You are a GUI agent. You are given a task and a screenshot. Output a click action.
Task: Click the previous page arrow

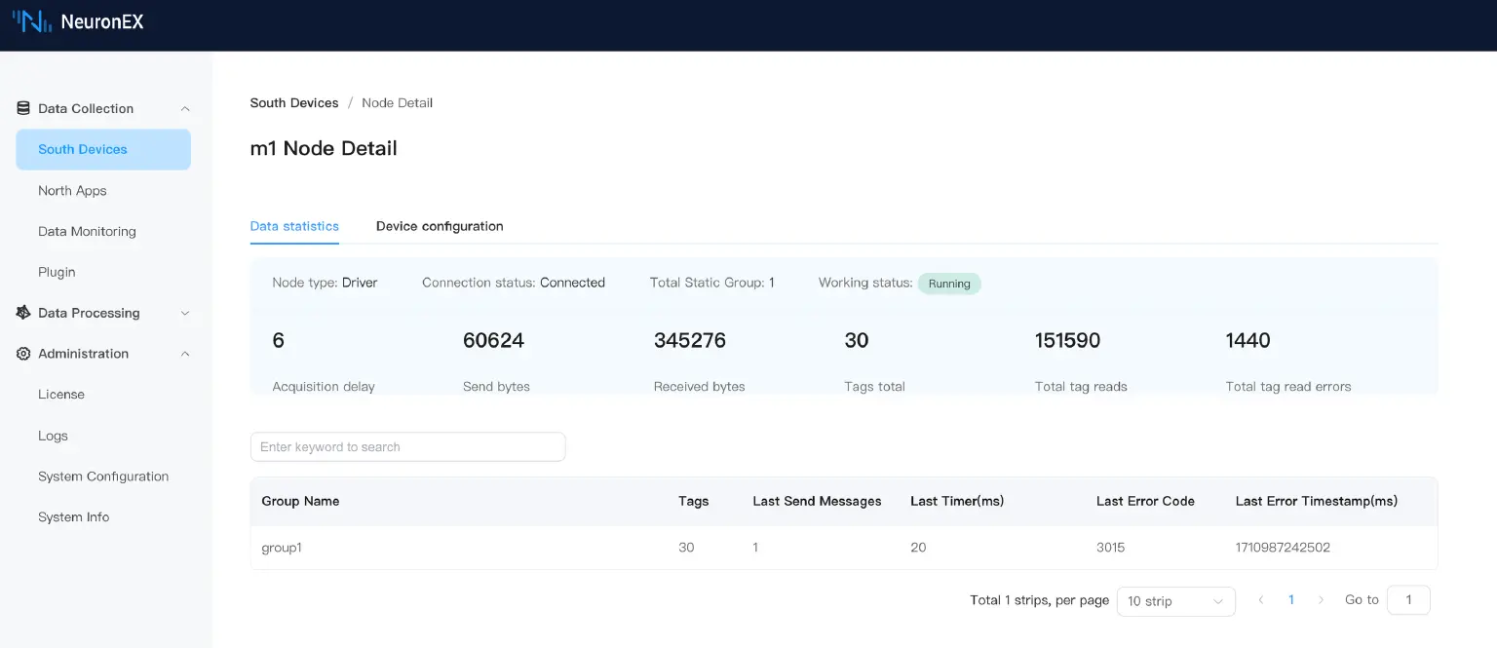click(x=1261, y=600)
